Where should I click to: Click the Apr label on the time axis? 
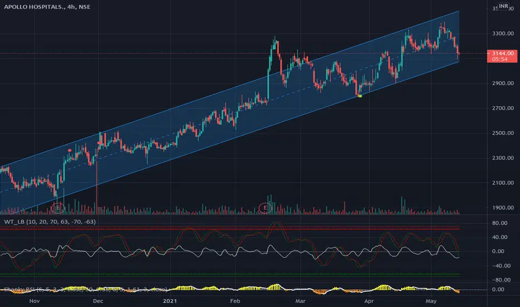(x=369, y=301)
